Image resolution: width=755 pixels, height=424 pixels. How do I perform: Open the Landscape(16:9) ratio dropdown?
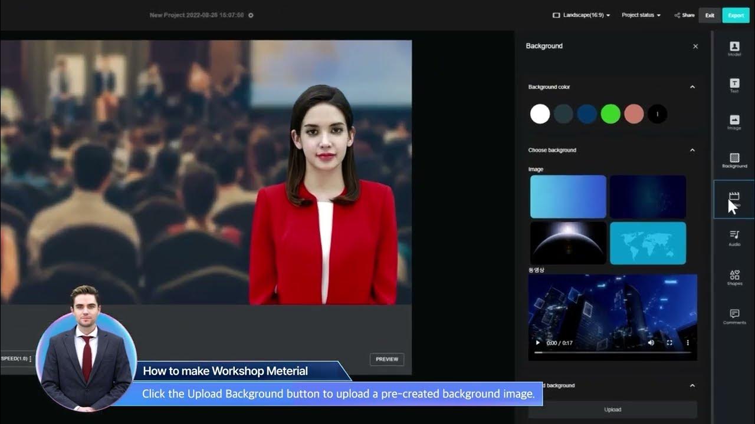coord(582,15)
